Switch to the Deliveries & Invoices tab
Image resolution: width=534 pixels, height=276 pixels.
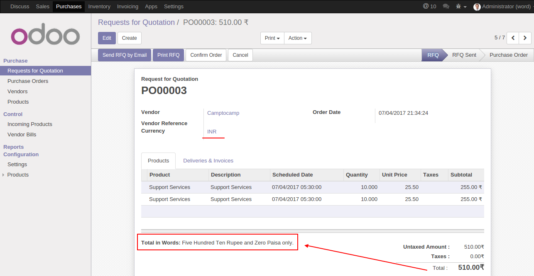click(x=208, y=161)
